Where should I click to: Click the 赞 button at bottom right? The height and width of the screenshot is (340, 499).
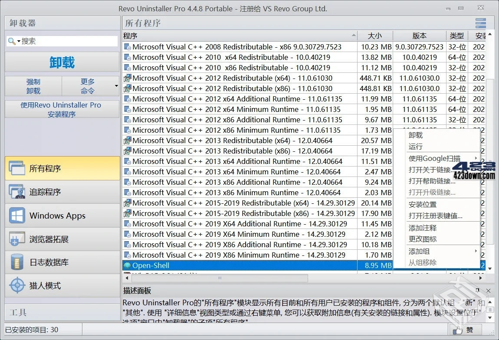coord(466,330)
